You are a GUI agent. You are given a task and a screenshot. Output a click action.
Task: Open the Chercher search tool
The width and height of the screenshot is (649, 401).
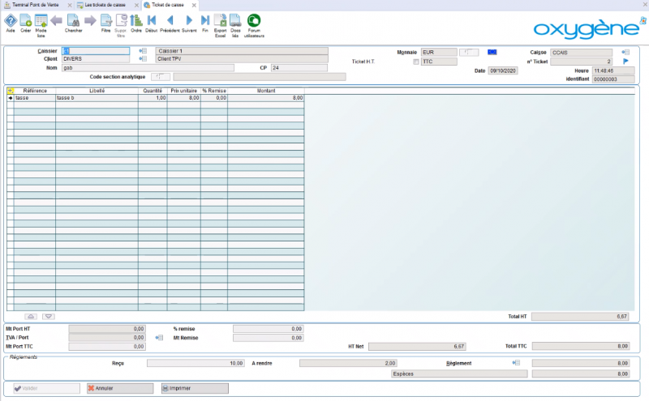click(73, 21)
